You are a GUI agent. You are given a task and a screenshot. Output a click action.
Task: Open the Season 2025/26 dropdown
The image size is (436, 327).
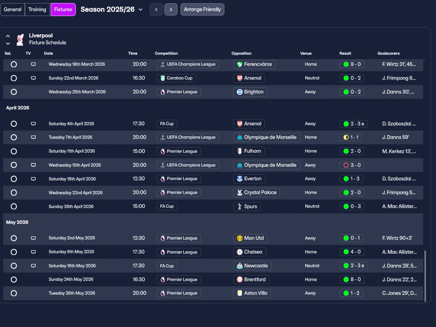[x=112, y=10]
